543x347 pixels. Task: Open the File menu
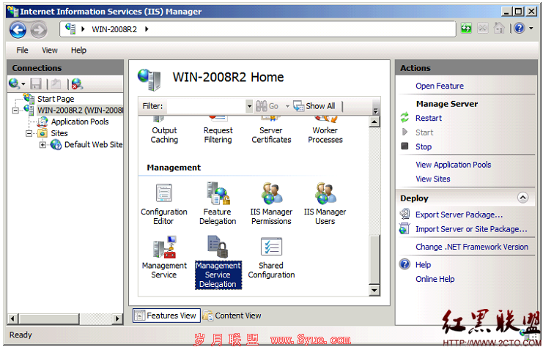pyautogui.click(x=22, y=51)
